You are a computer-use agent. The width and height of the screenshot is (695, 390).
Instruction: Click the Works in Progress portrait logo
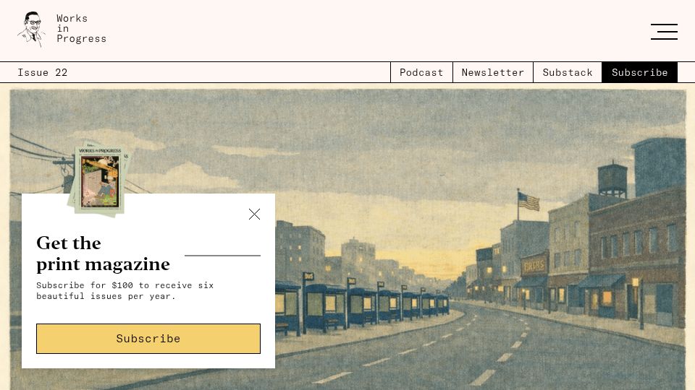[31, 29]
